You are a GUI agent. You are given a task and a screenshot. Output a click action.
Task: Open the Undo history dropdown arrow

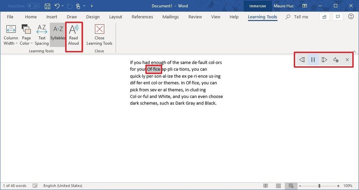point(63,6)
